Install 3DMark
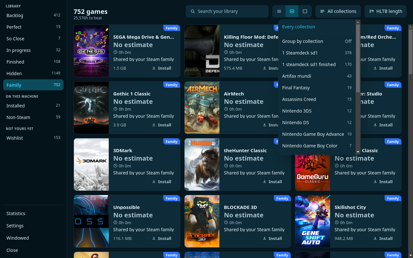Screen dimensions: 413x258 pyautogui.click(x=162, y=182)
